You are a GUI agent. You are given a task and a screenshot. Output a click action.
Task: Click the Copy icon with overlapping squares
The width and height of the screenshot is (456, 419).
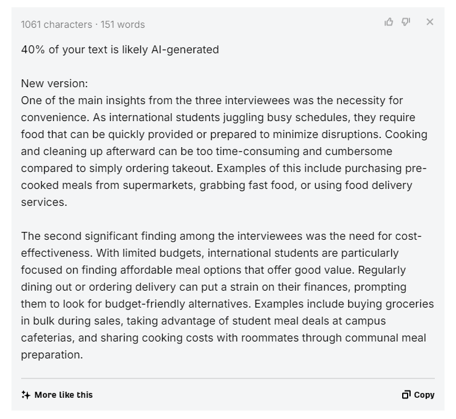coord(406,395)
